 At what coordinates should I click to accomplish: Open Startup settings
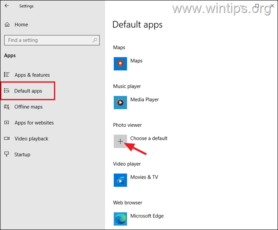point(22,155)
